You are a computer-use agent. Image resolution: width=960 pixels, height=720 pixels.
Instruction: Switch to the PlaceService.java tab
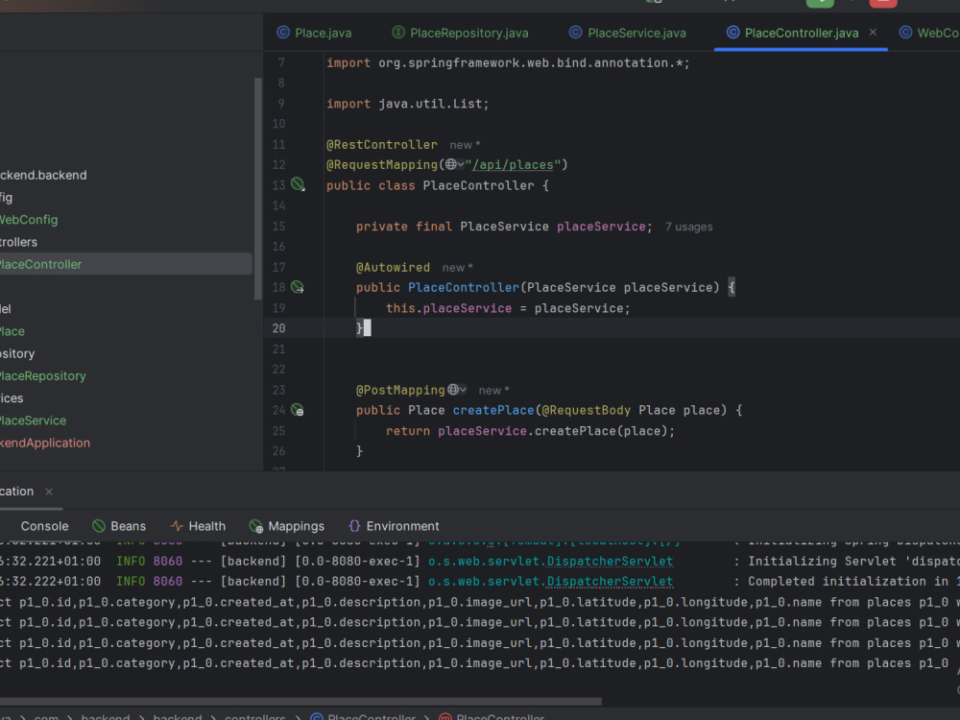[x=628, y=33]
